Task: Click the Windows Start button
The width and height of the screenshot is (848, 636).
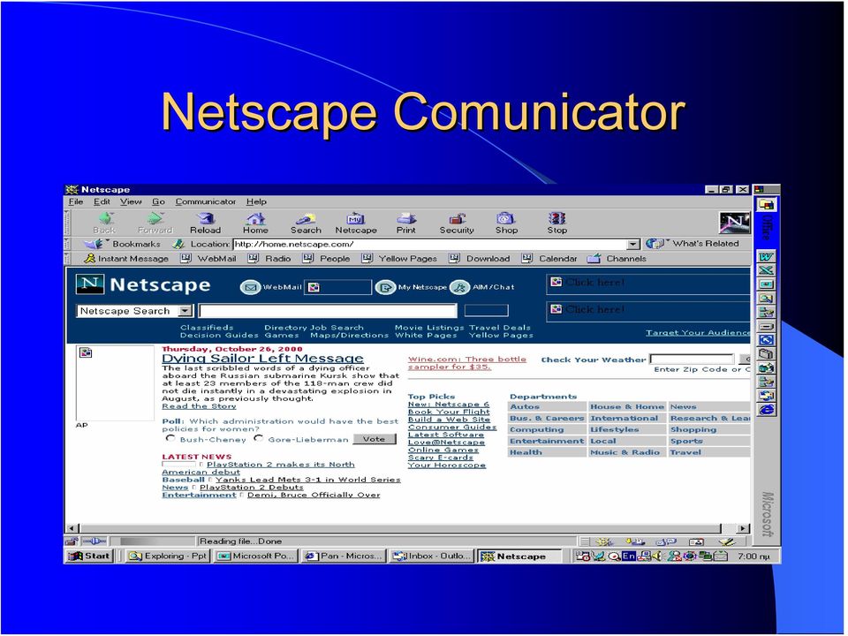Action: (90, 556)
